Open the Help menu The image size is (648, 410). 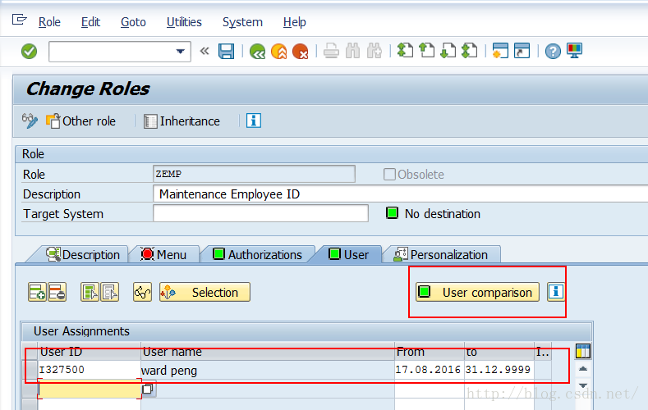point(295,22)
